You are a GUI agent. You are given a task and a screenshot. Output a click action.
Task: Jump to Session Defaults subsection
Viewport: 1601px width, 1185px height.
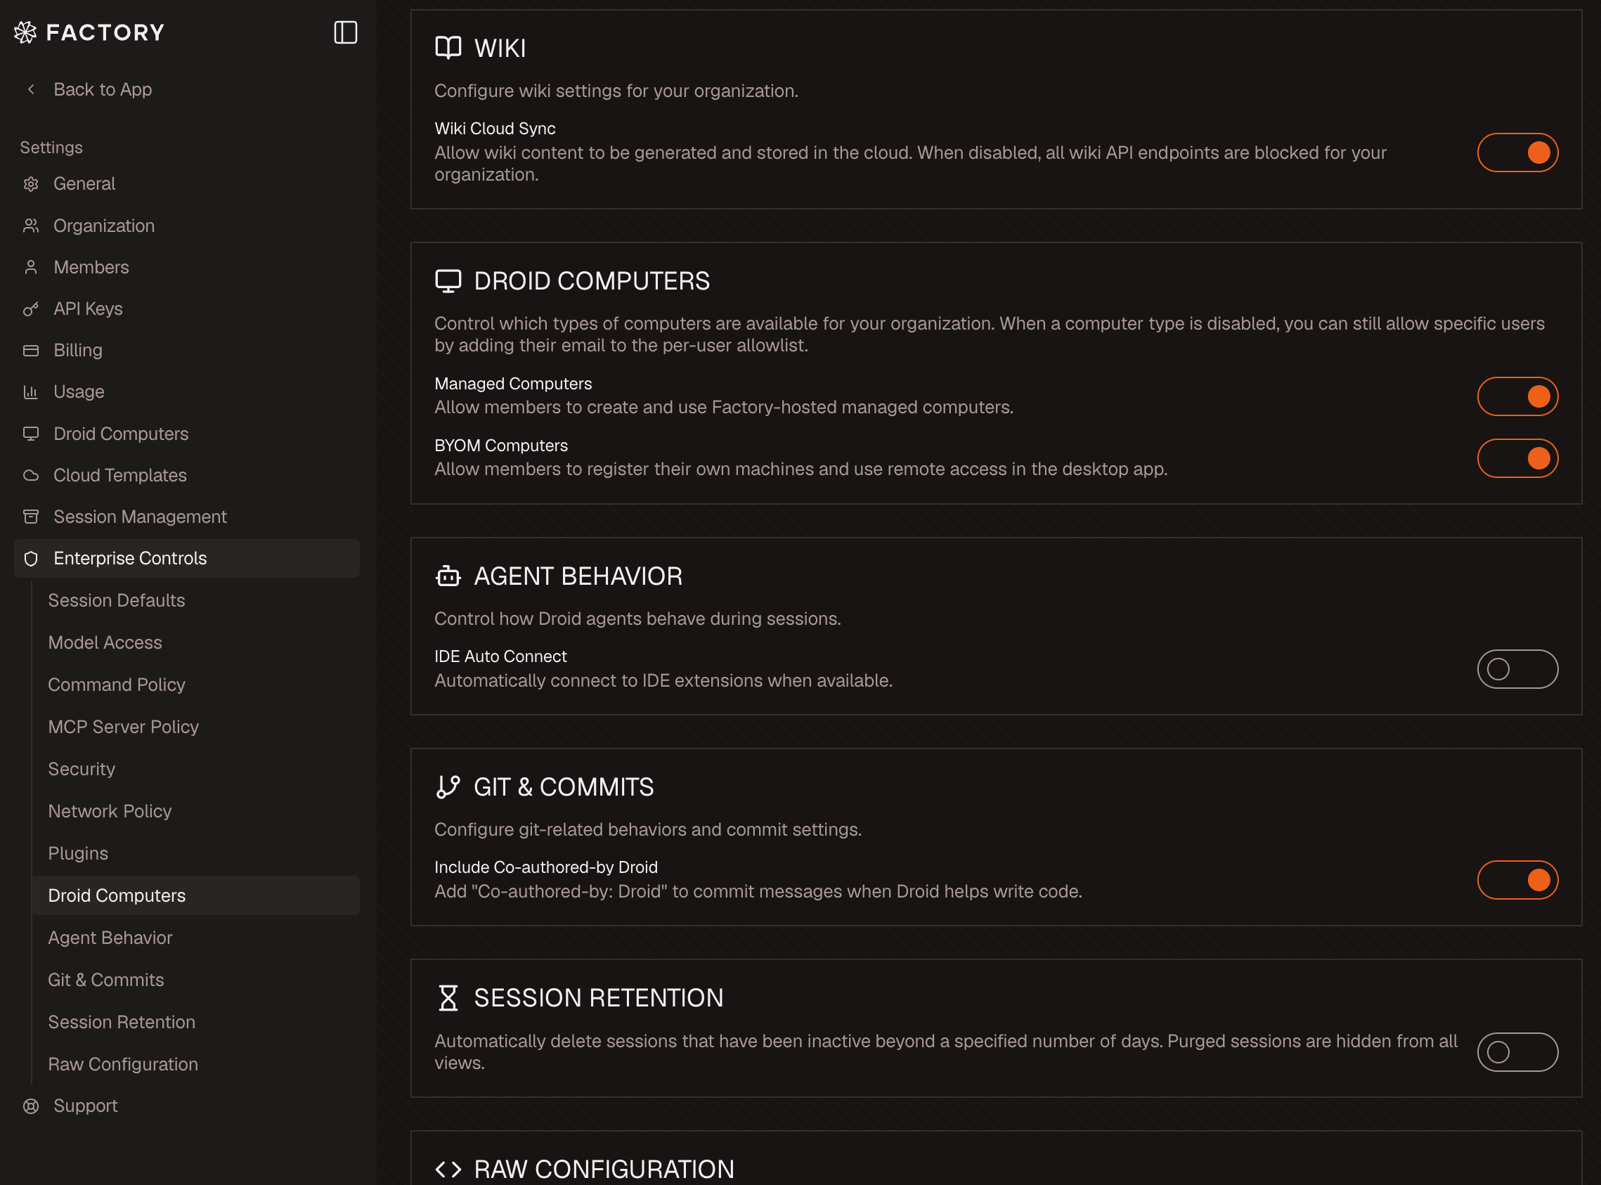coord(196,600)
